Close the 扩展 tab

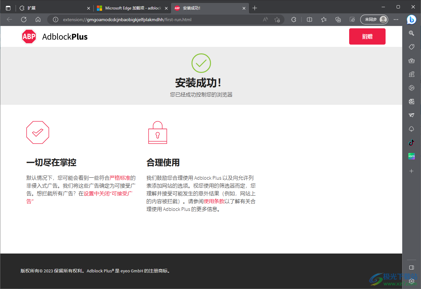click(x=88, y=8)
